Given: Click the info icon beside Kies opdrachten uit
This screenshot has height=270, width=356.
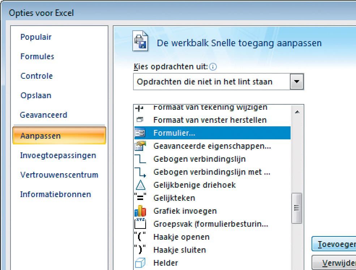Looking at the screenshot, I should (x=213, y=67).
